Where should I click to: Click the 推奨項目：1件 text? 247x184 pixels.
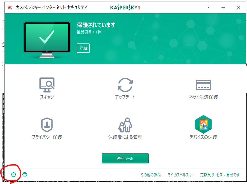tap(89, 32)
